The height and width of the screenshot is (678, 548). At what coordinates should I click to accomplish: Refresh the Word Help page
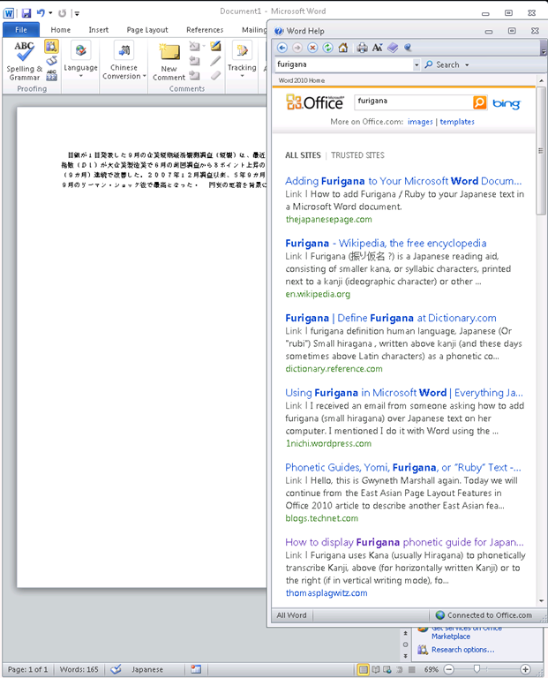327,48
